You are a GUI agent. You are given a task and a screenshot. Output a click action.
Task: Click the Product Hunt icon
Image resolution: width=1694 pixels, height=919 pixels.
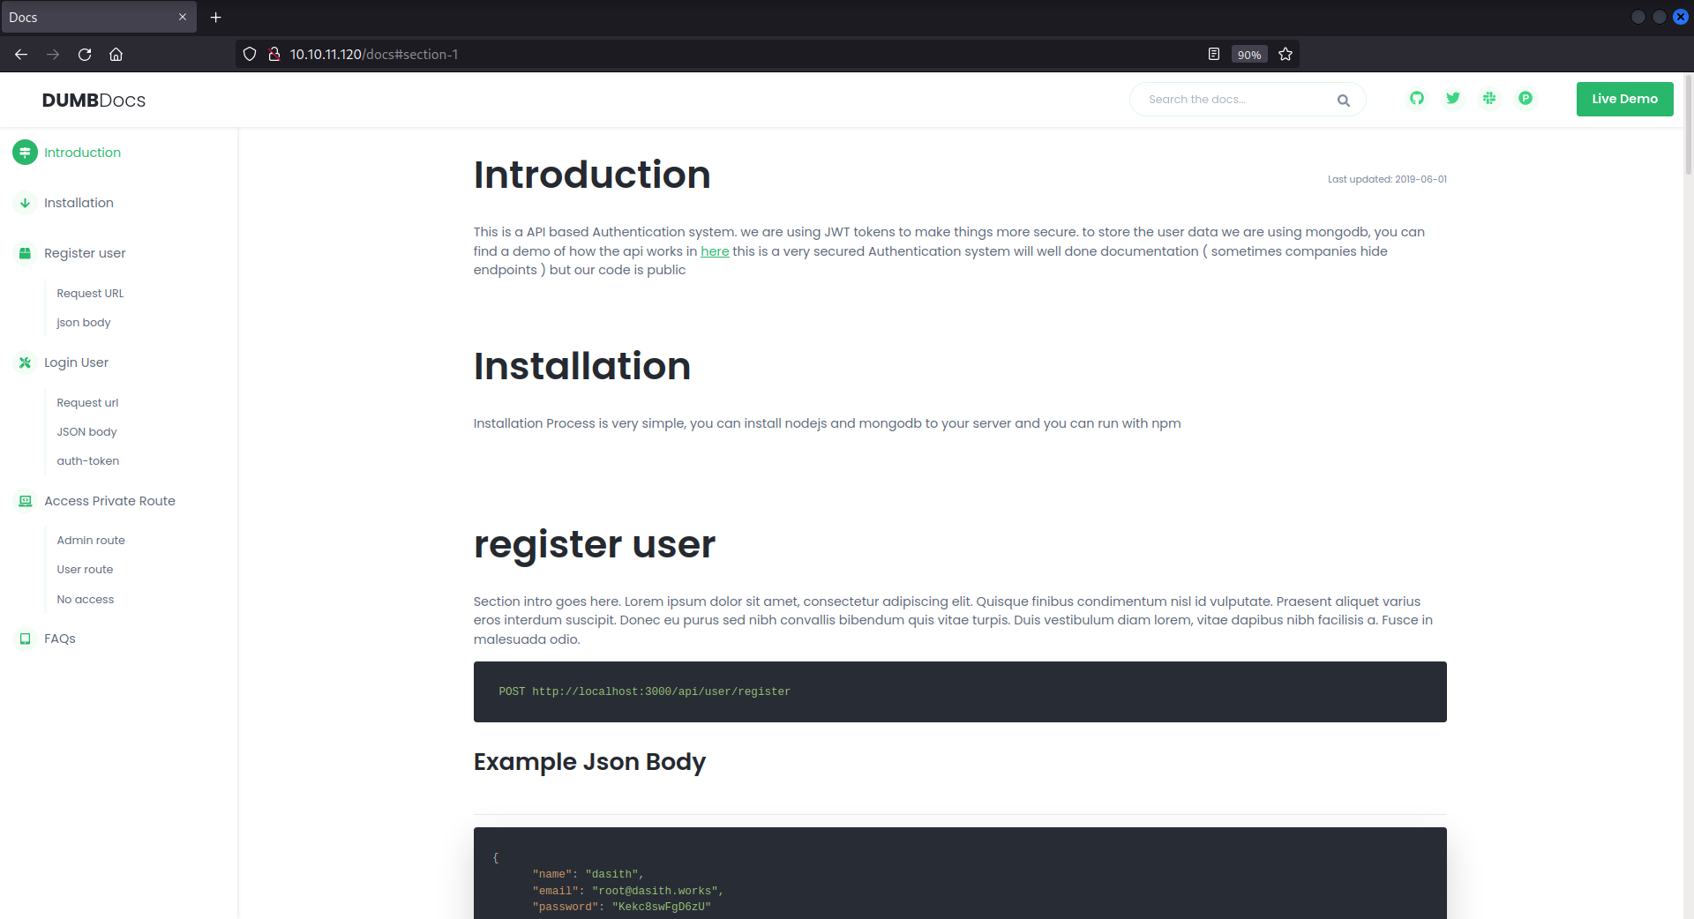pyautogui.click(x=1525, y=99)
